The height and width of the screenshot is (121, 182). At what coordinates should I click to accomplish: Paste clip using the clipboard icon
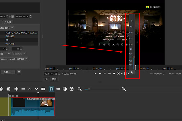(8, 89)
